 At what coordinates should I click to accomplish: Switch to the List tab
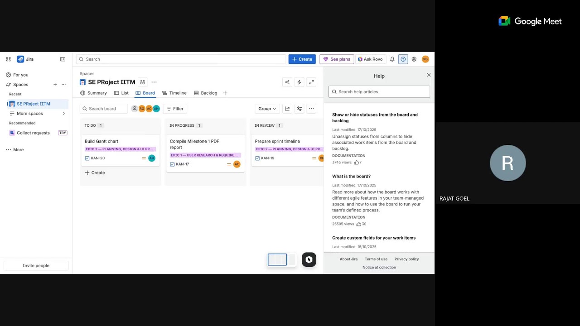(121, 93)
